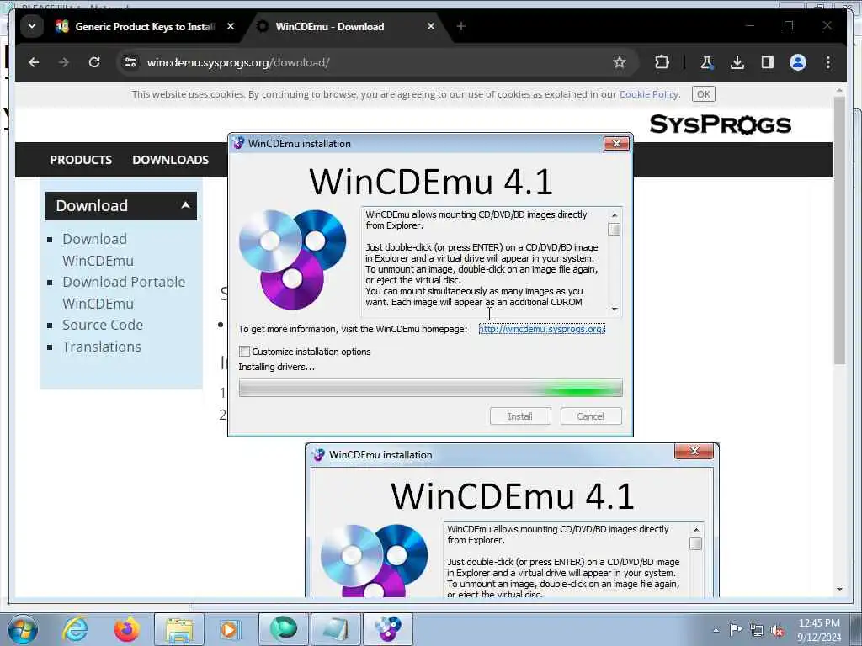This screenshot has height=646, width=862.
Task: Open the Chrome profile avatar
Action: [798, 62]
